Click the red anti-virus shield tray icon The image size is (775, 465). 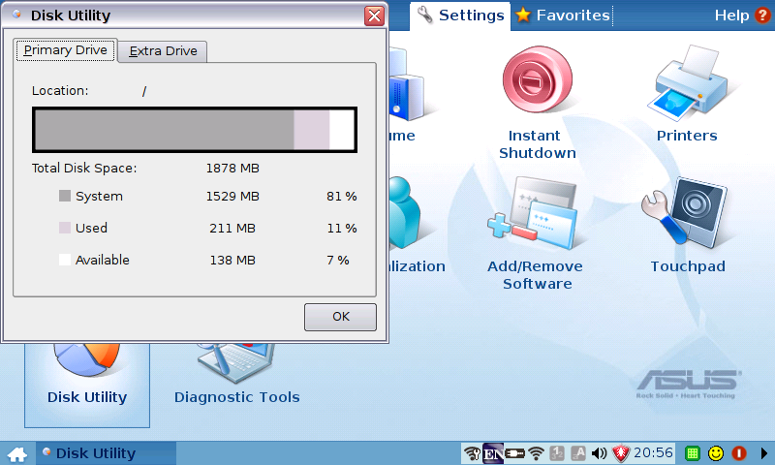click(x=621, y=453)
